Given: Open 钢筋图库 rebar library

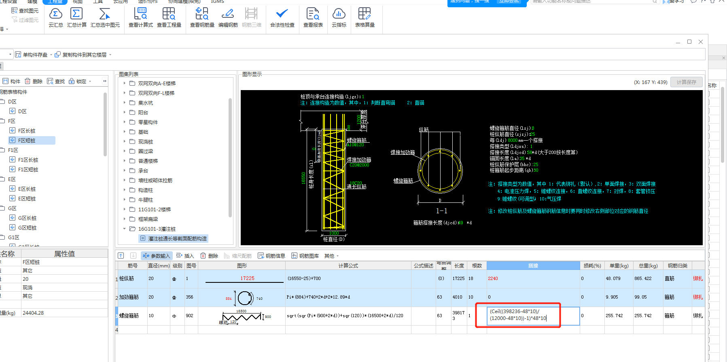Looking at the screenshot, I should coord(305,256).
